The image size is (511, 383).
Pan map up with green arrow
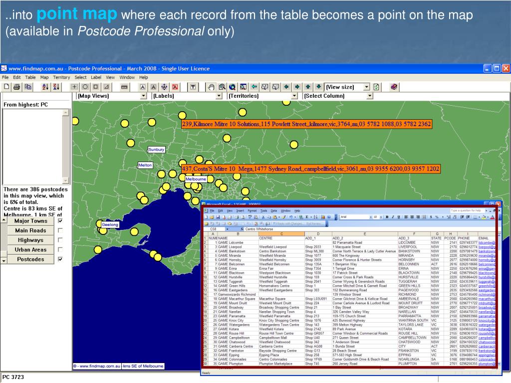coord(308,87)
